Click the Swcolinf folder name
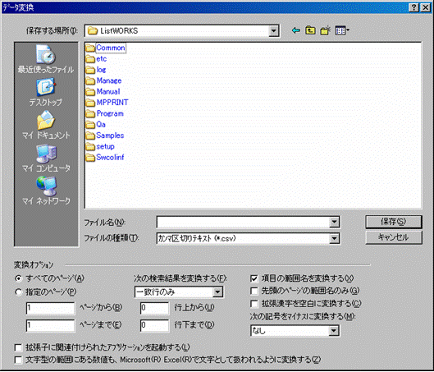 (x=110, y=158)
